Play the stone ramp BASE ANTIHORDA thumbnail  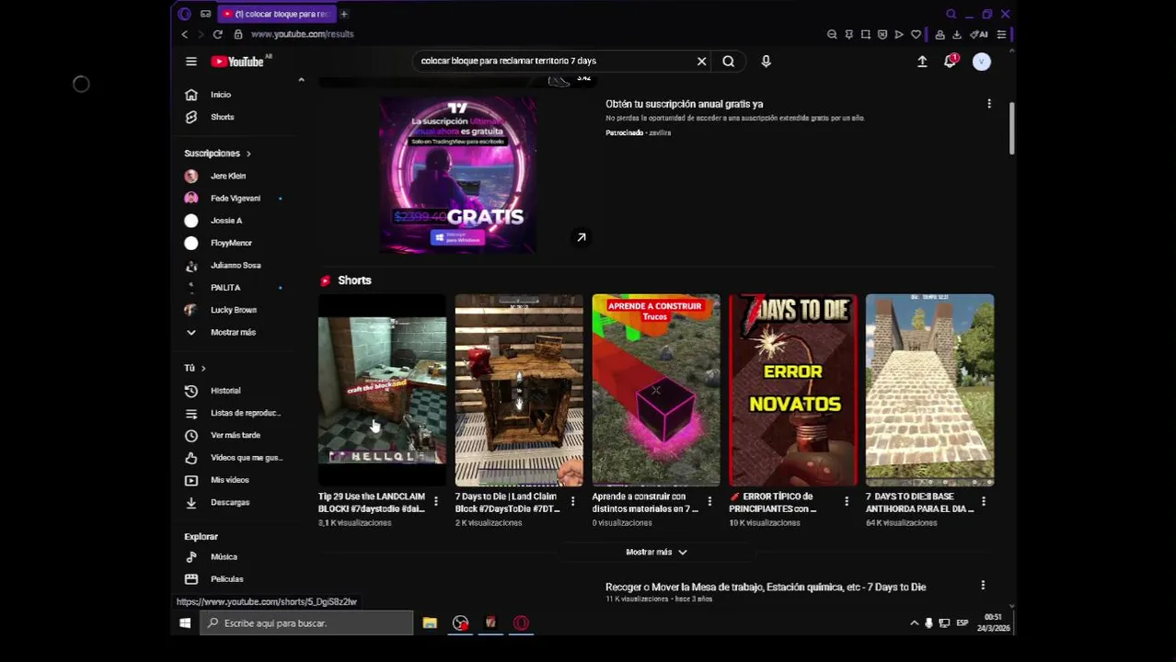tap(929, 390)
